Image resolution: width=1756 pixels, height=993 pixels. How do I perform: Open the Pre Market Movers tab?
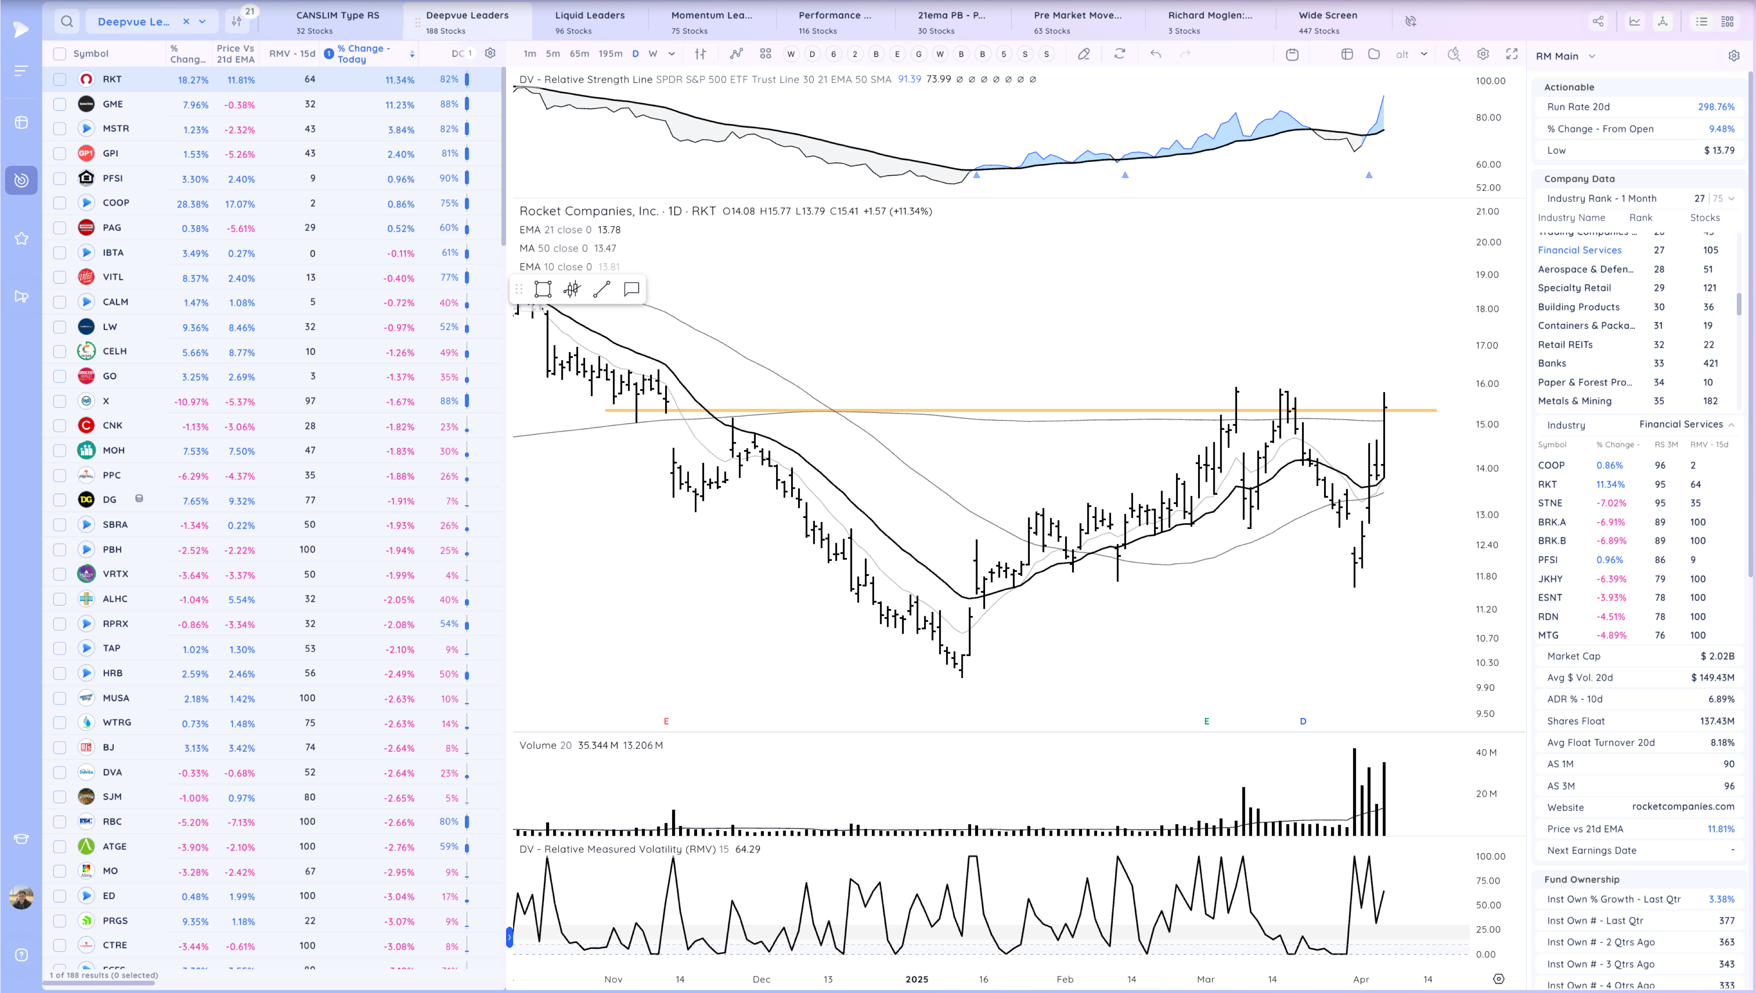pos(1078,22)
